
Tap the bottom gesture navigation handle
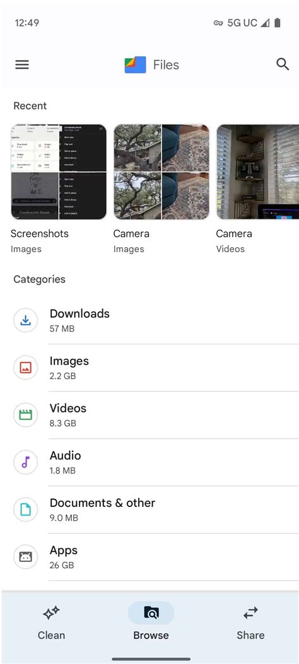tap(151, 658)
